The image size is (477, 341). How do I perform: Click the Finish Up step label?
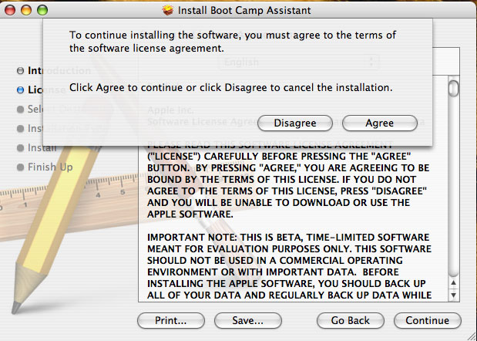(50, 167)
